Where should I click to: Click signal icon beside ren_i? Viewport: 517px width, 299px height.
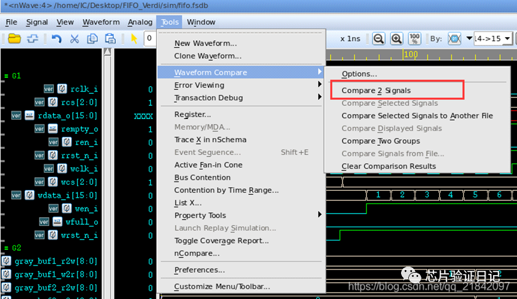pos(66,142)
